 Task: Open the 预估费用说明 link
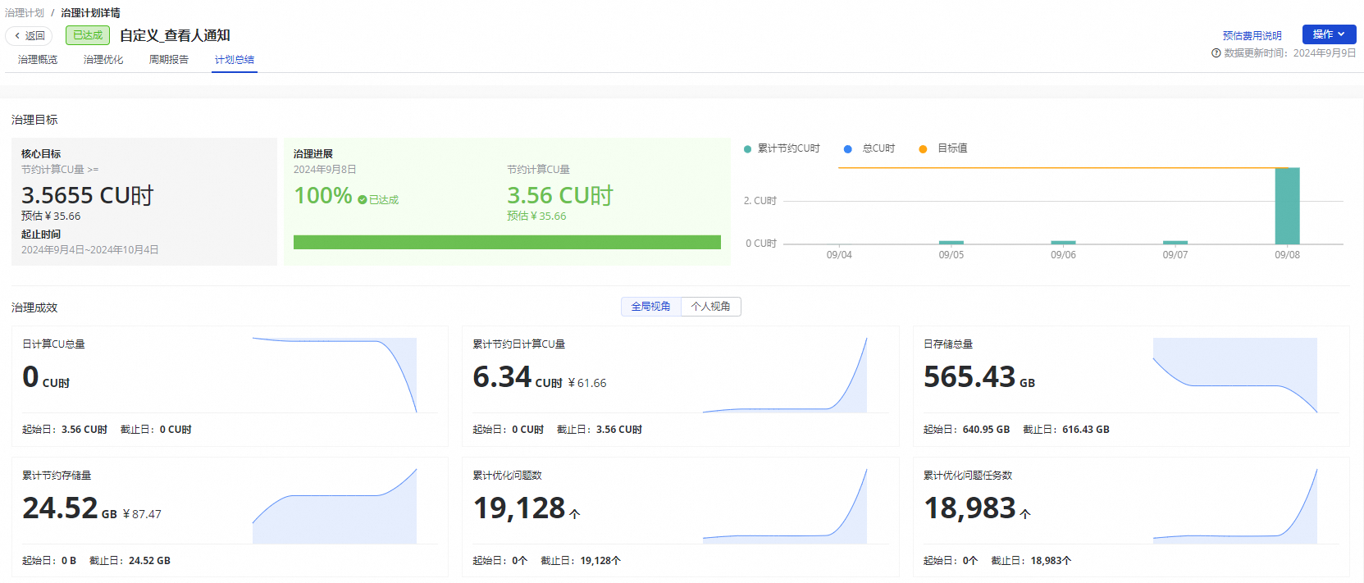1252,36
